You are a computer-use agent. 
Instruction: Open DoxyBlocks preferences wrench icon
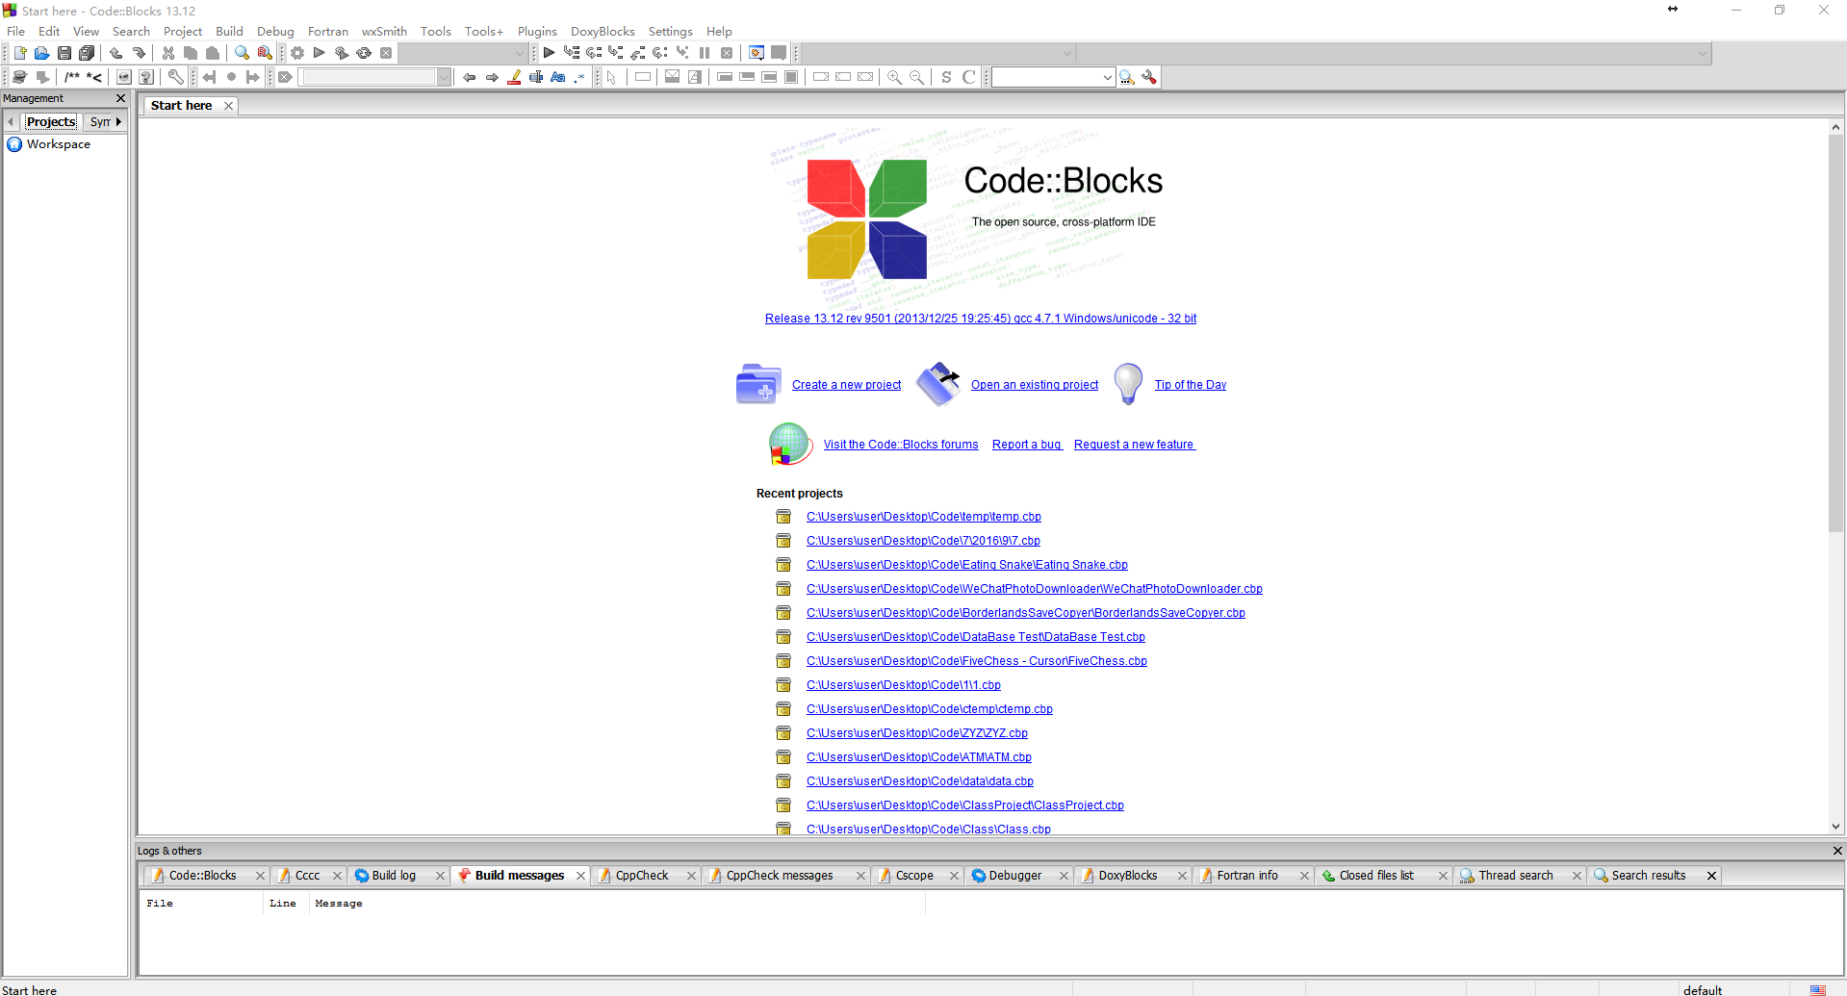coord(175,77)
